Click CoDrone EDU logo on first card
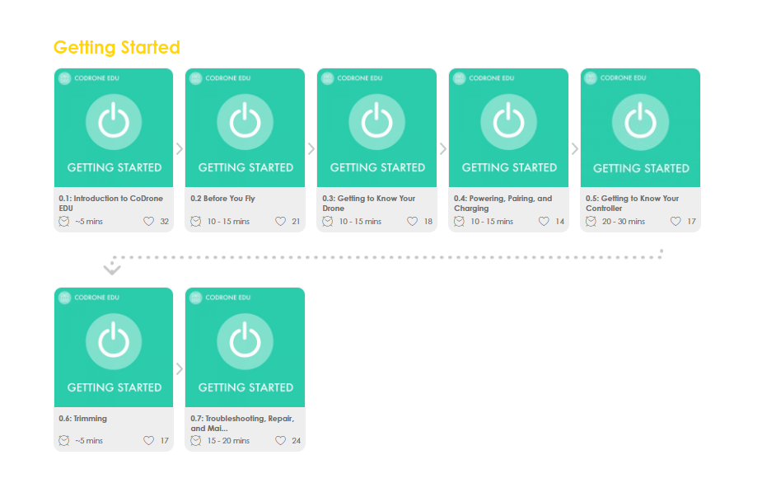This screenshot has width=762, height=483. [x=64, y=78]
